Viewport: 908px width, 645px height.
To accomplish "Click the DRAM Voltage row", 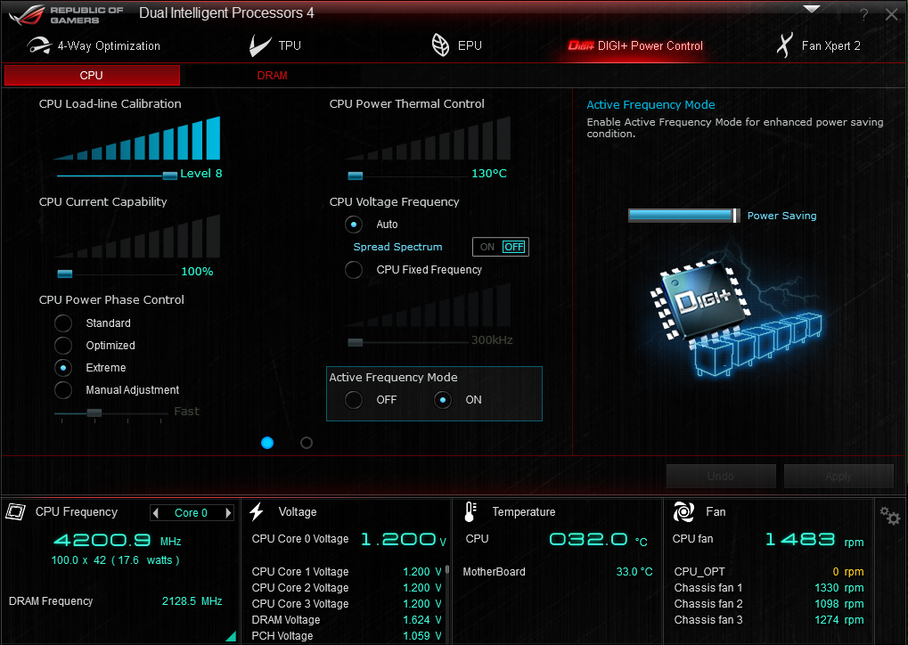I will pyautogui.click(x=347, y=619).
